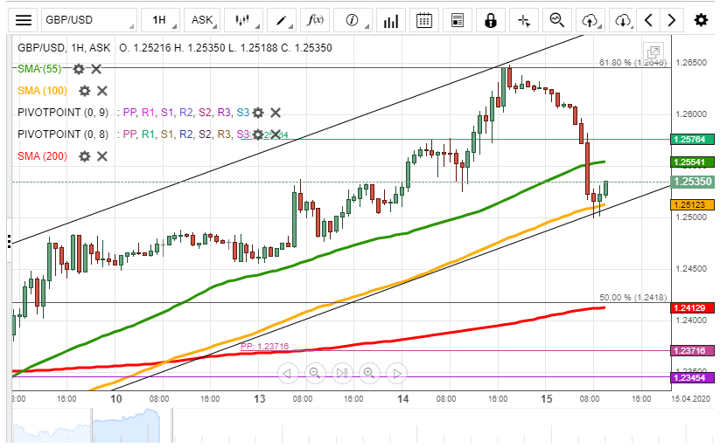Open chart settings gear in toolbar
The height and width of the screenshot is (448, 720).
click(x=701, y=20)
